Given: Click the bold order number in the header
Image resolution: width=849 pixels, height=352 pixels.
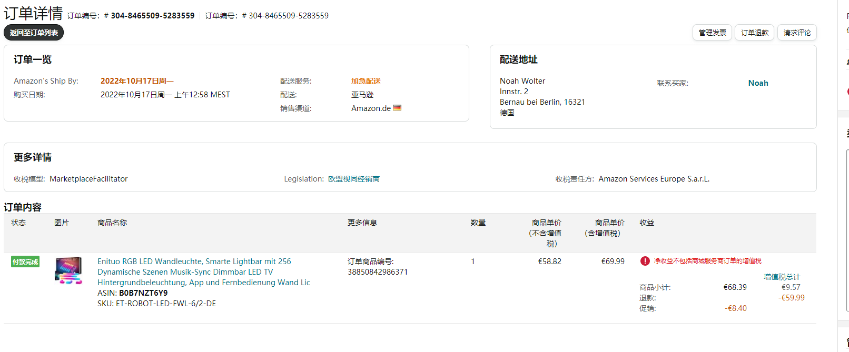Looking at the screenshot, I should click(152, 16).
